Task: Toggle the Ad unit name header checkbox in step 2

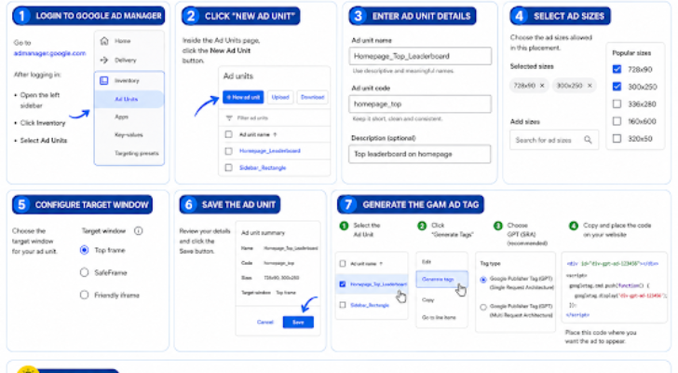Action: click(x=229, y=134)
